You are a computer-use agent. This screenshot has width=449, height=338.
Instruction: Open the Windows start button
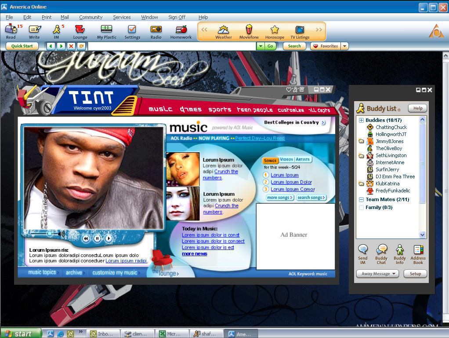point(20,334)
